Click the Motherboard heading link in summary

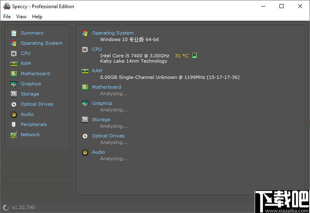coord(106,87)
